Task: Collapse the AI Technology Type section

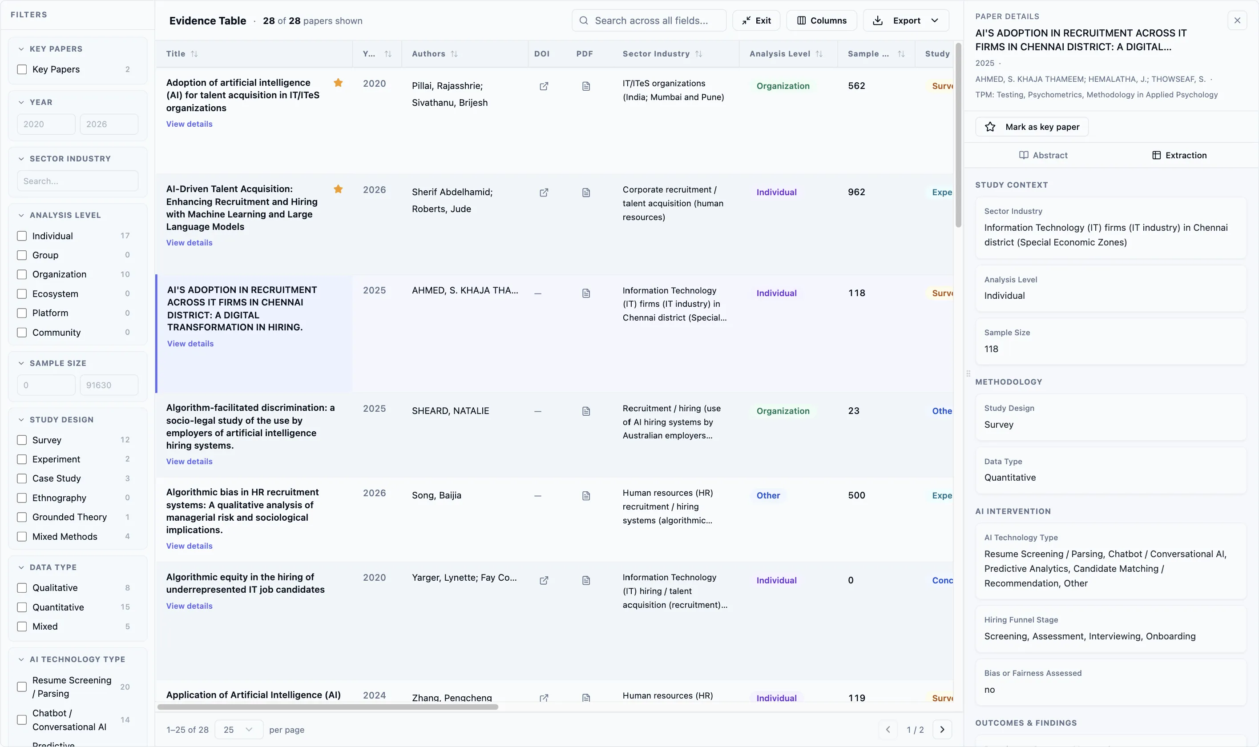Action: click(21, 659)
